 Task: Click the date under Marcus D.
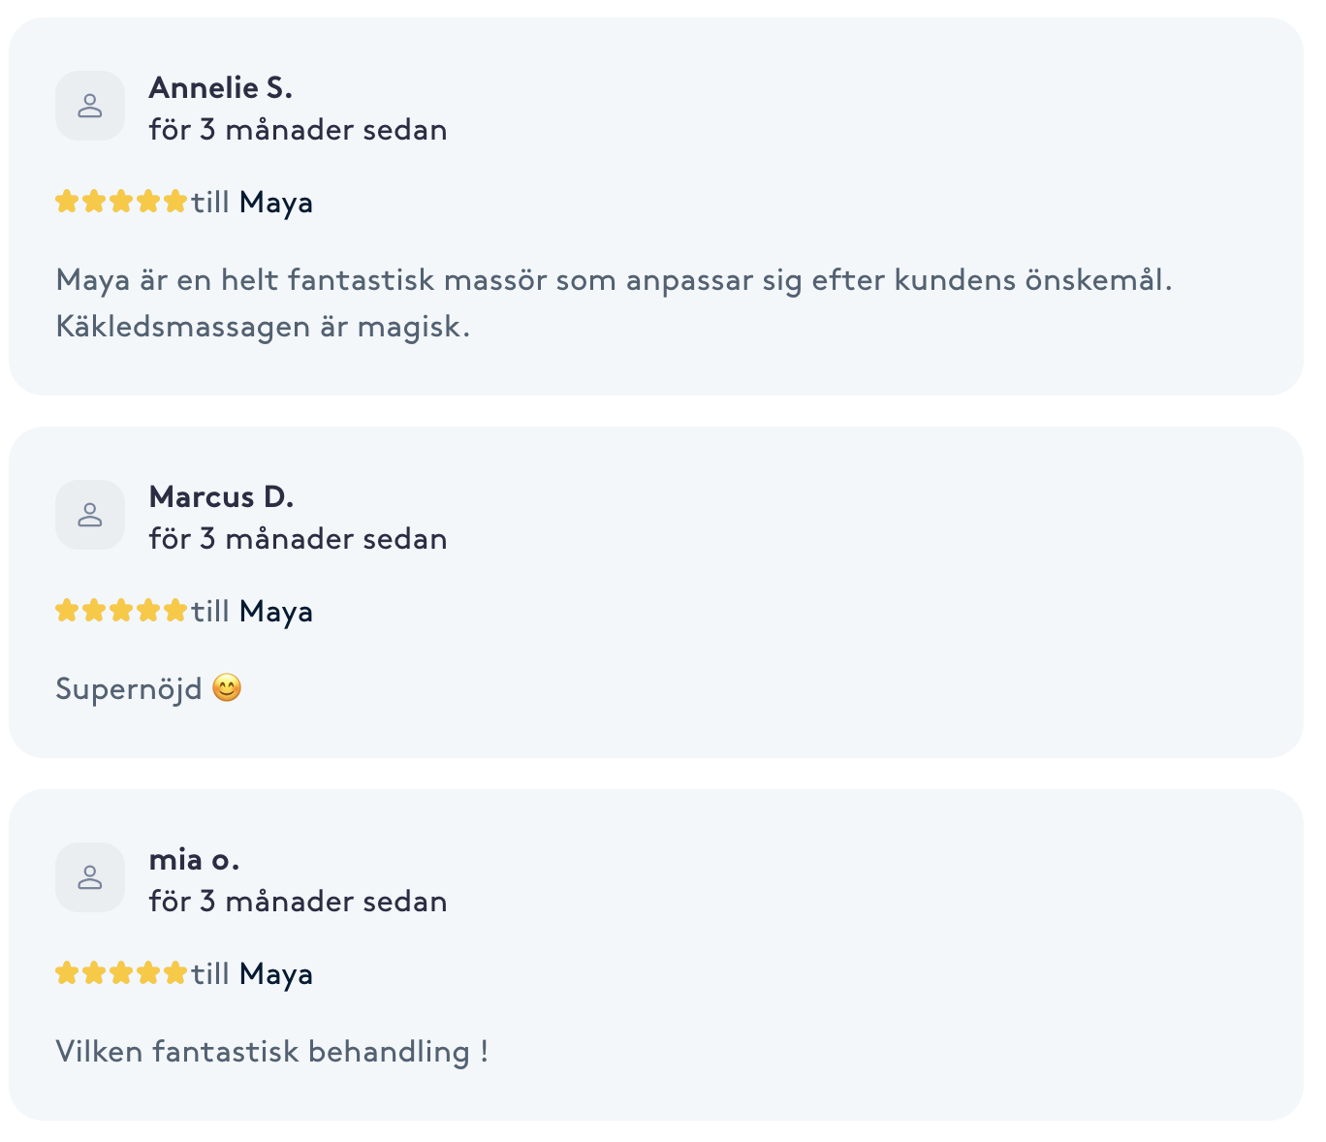tap(299, 539)
